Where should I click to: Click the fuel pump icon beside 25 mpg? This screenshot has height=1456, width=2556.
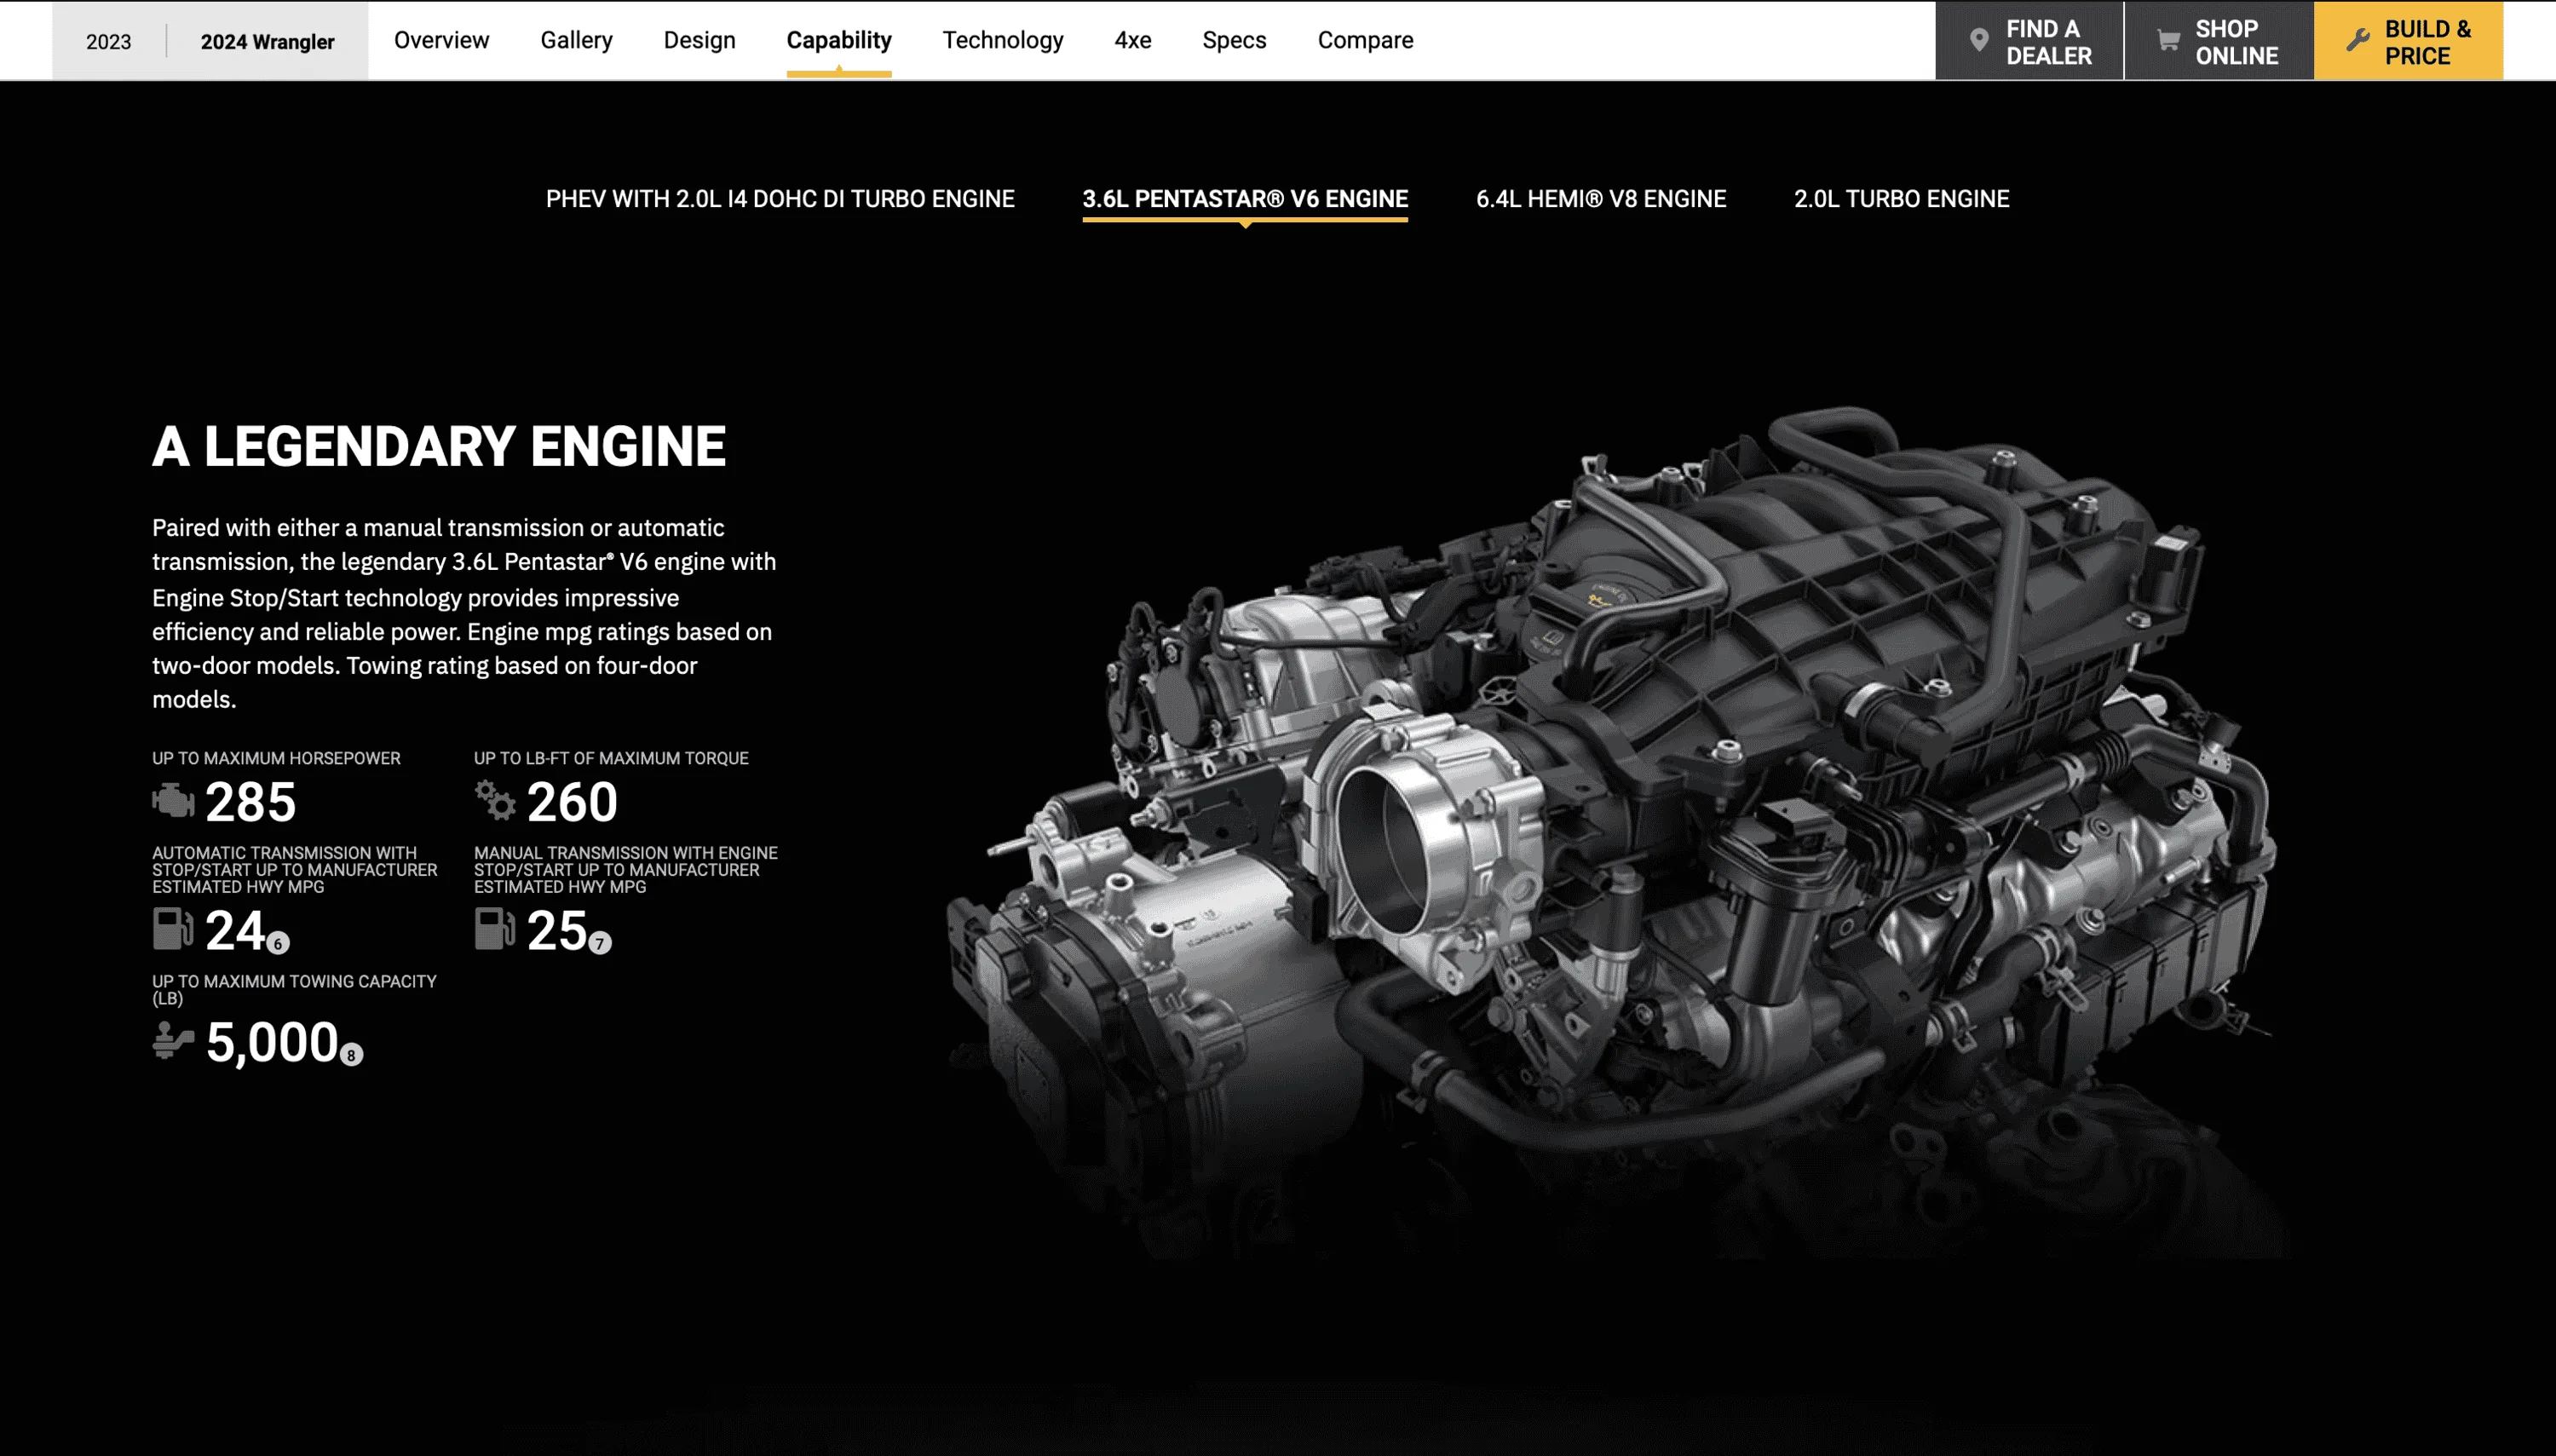point(495,928)
